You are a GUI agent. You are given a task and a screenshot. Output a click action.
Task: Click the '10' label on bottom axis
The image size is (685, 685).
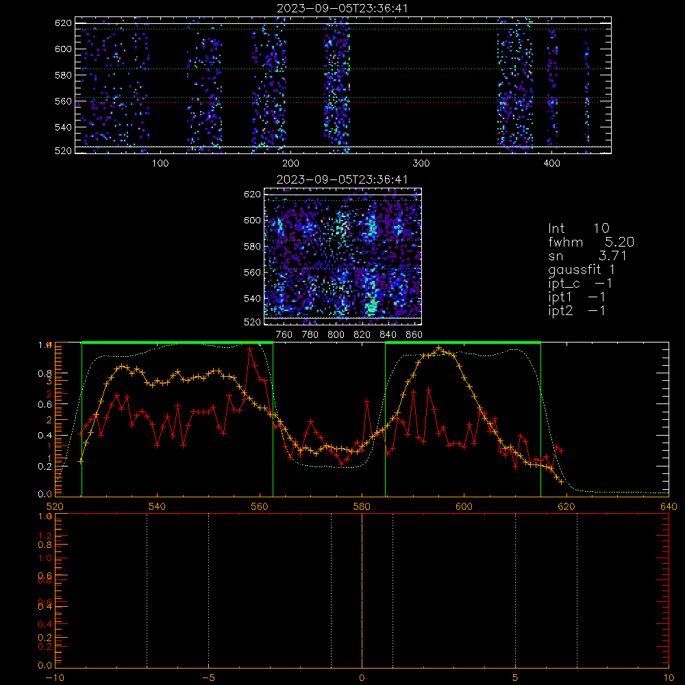[x=669, y=677]
